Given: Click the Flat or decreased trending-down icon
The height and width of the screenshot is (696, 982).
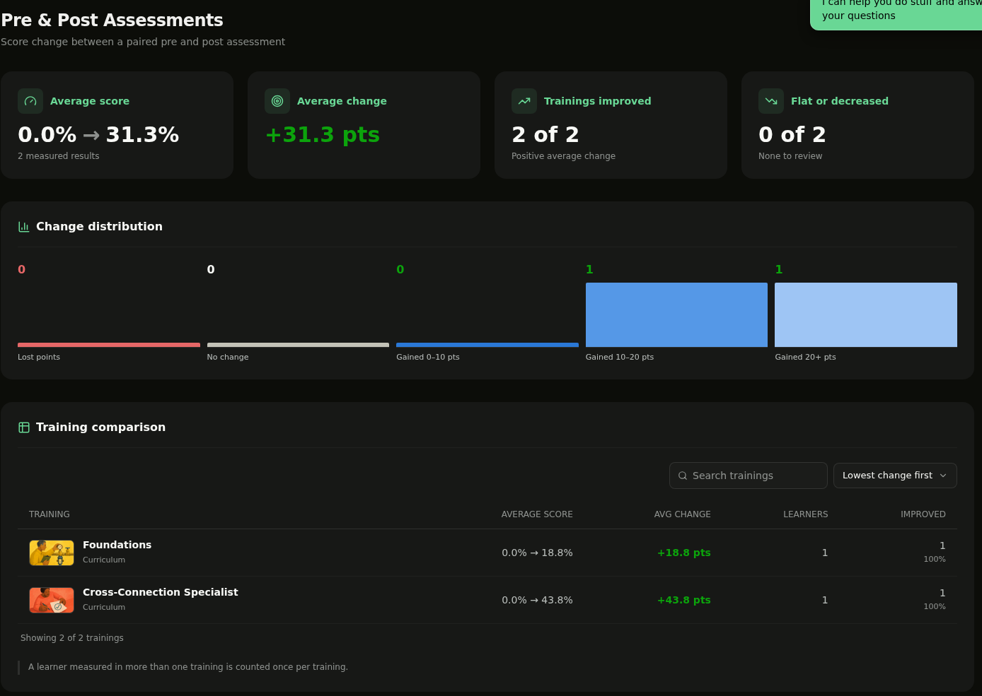Looking at the screenshot, I should tap(771, 101).
